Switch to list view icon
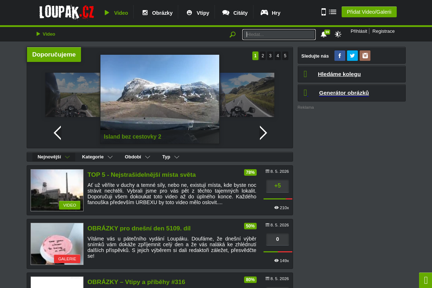The image size is (432, 288). (x=333, y=12)
